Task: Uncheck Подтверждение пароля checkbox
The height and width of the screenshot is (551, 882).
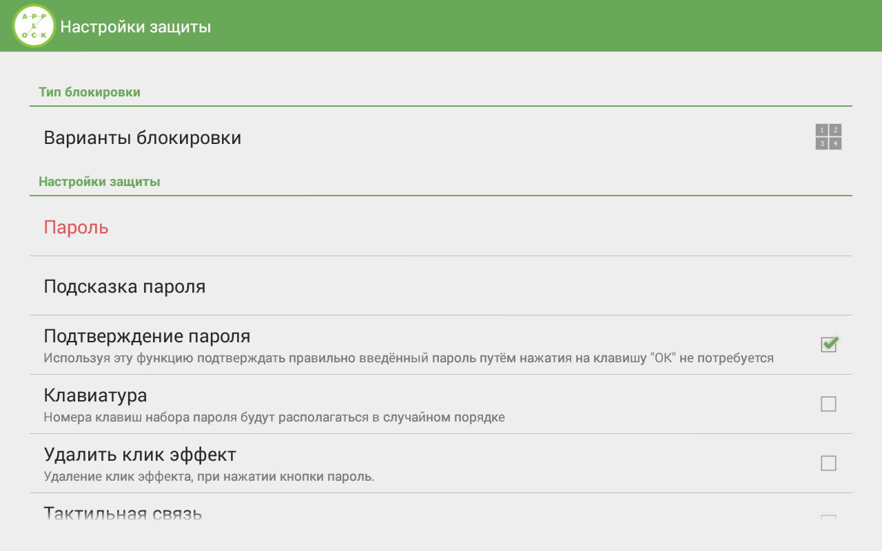Action: tap(829, 344)
